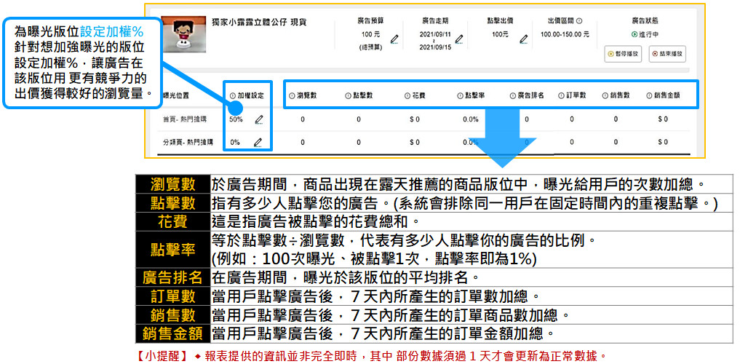Click info icon beside 點擊率 header

point(460,95)
